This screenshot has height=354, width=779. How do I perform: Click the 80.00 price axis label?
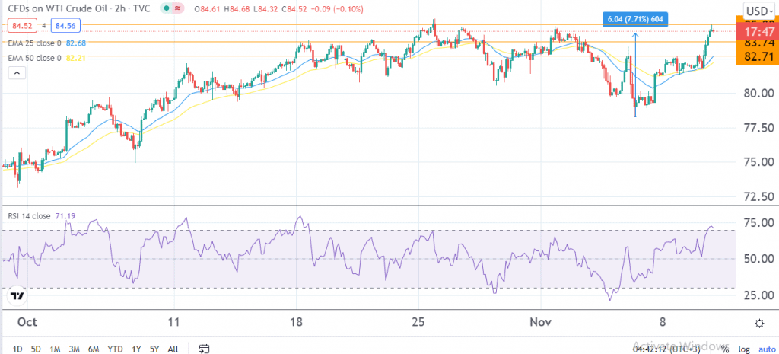point(760,93)
